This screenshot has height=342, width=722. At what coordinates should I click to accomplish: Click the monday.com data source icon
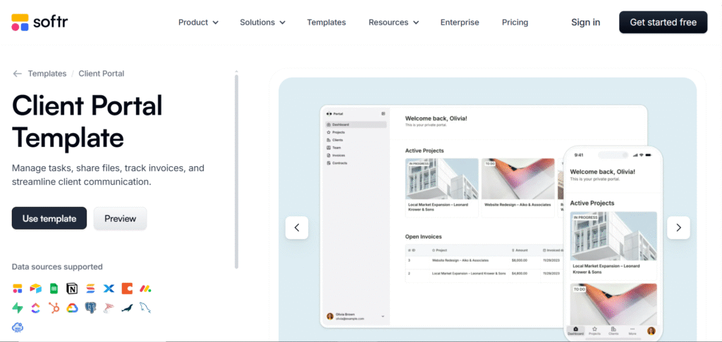(x=145, y=289)
